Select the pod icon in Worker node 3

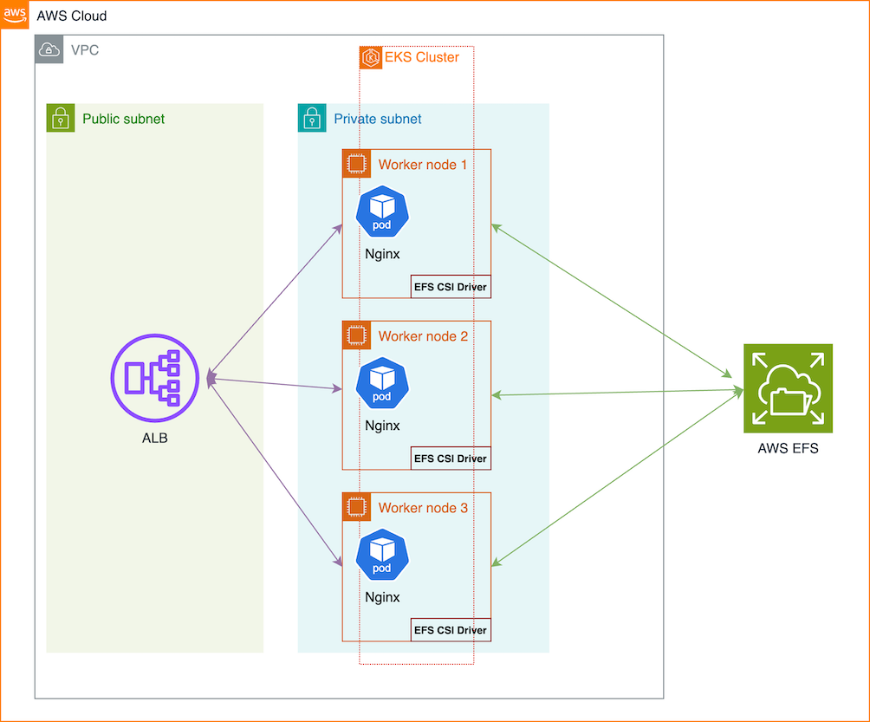[x=382, y=555]
